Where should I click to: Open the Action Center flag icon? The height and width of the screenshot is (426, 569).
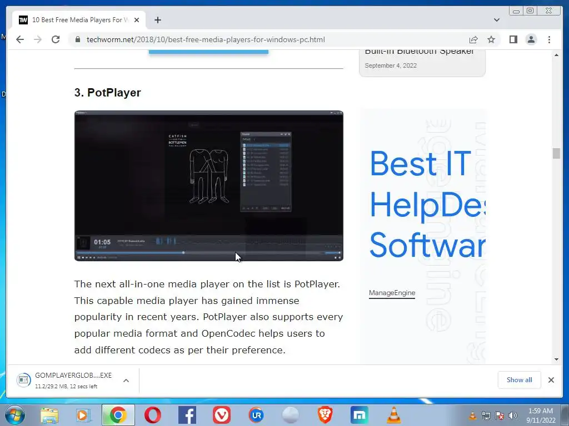click(x=500, y=415)
